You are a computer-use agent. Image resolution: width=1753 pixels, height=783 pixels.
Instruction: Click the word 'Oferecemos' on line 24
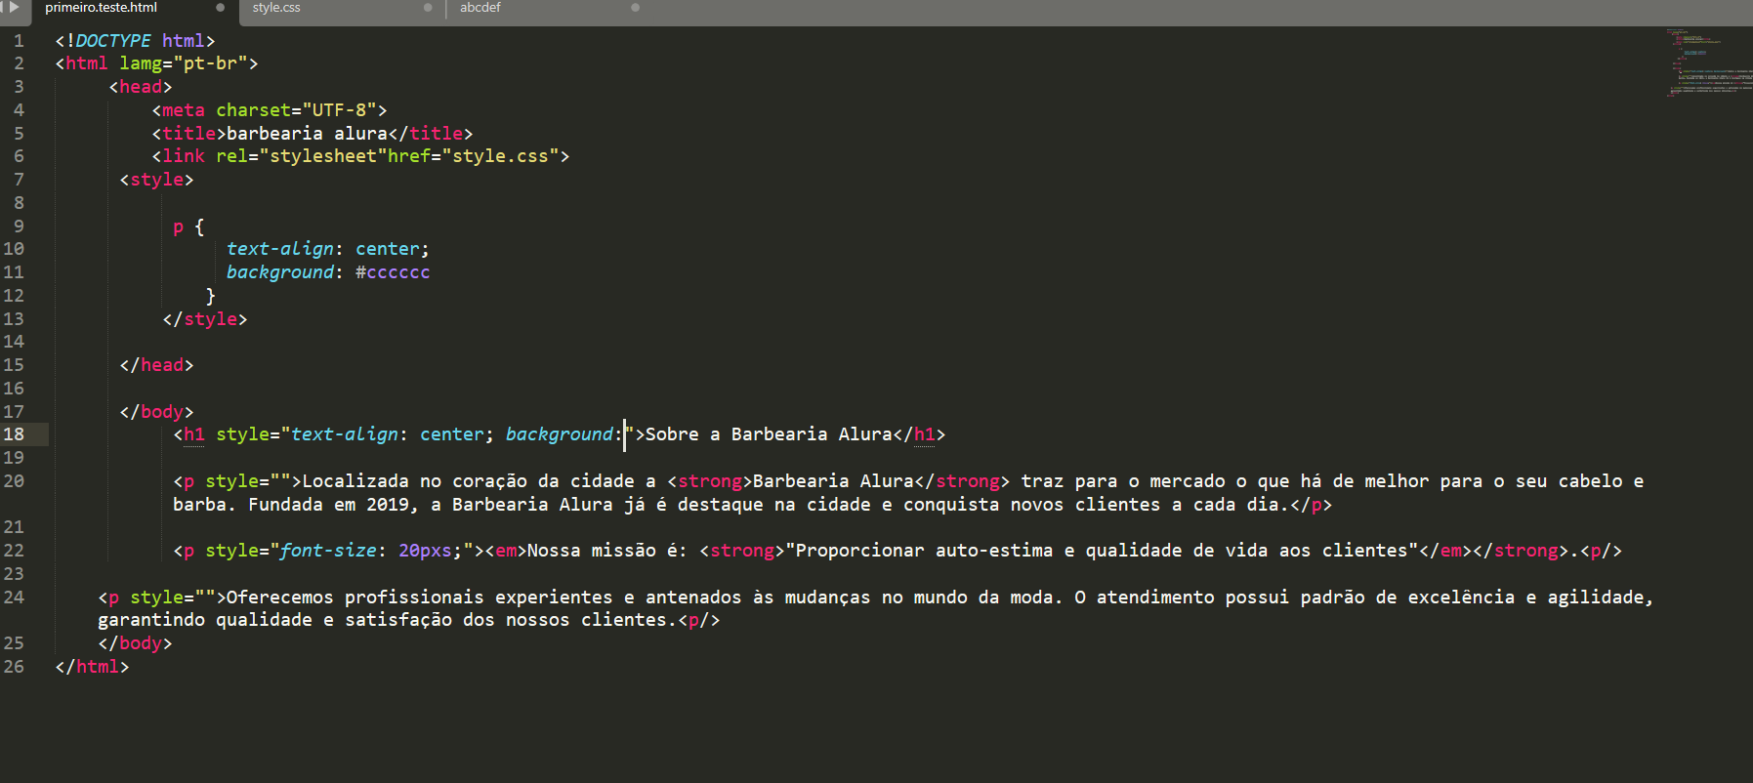[x=280, y=598]
